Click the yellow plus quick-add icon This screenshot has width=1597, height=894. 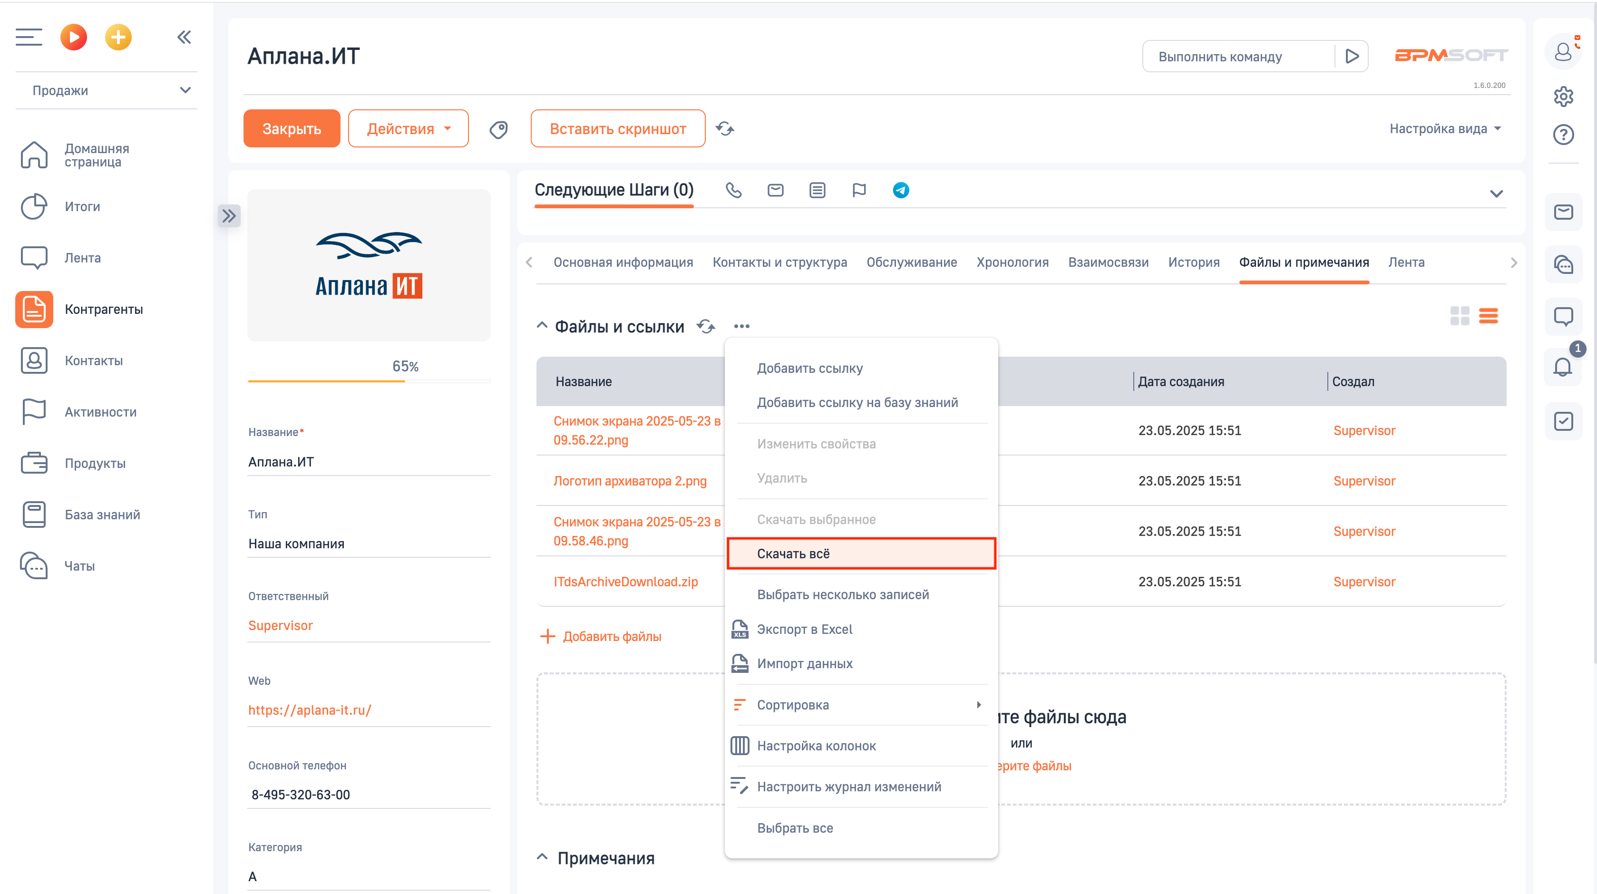(x=118, y=37)
